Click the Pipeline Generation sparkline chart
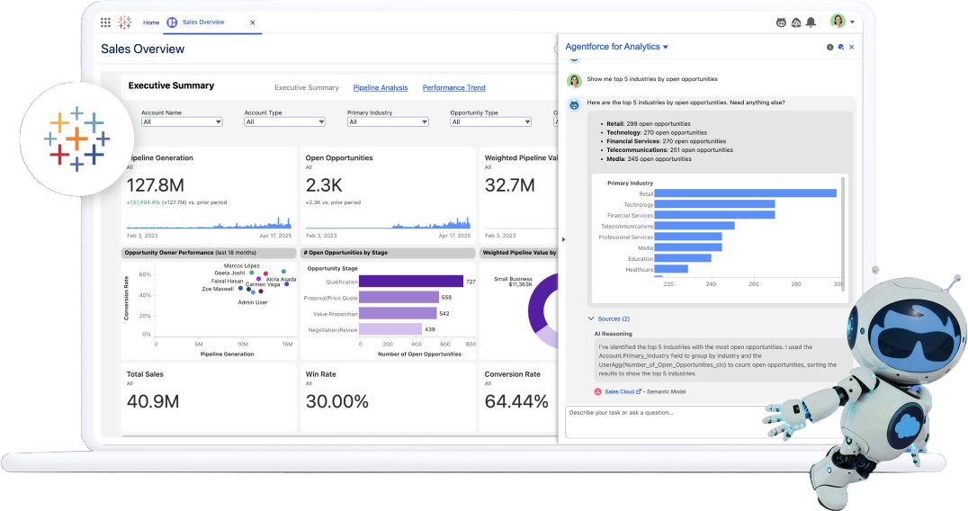Viewport: 968px width, 511px height. point(209,223)
